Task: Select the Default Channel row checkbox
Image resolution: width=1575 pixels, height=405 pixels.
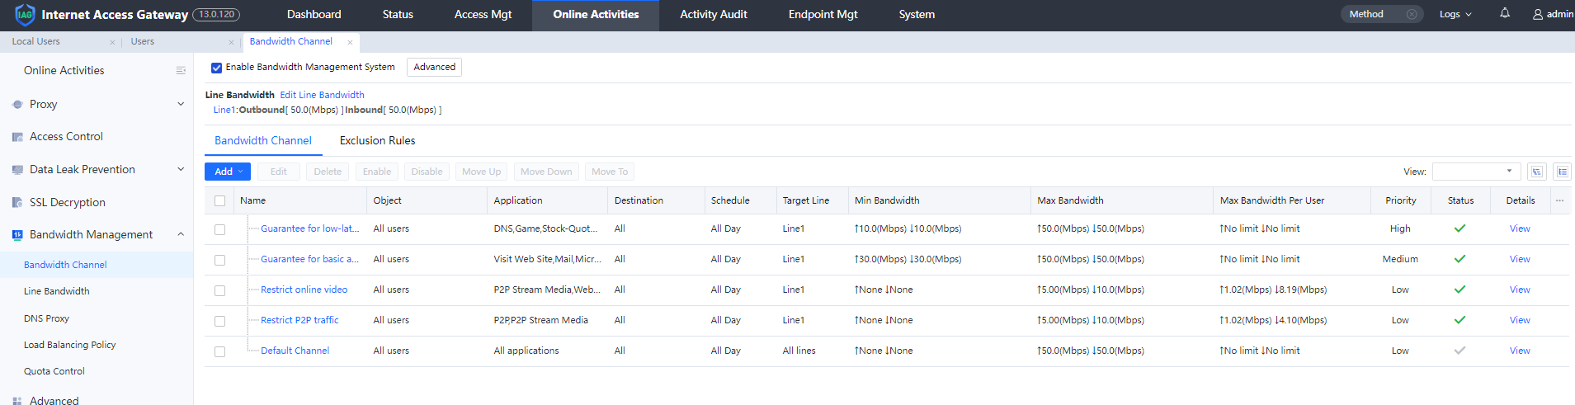Action: coord(219,351)
